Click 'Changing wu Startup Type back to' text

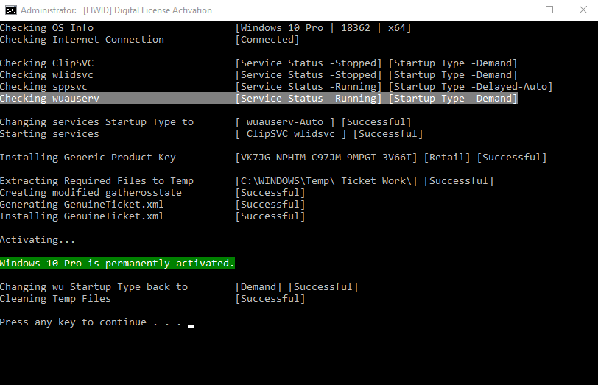click(x=94, y=287)
